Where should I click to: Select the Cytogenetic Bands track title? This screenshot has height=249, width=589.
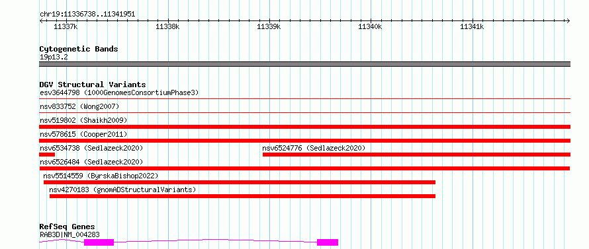(79, 49)
